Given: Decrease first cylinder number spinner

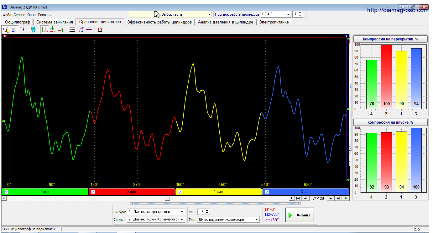Looking at the screenshot, I should click(300, 16).
